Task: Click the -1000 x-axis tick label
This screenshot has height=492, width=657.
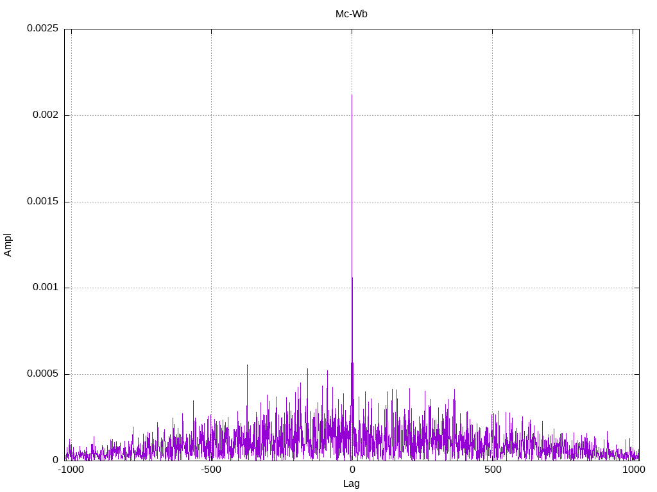Action: (71, 470)
